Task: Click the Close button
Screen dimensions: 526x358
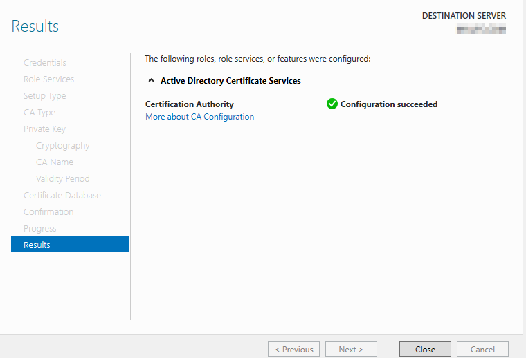Action: 425,350
